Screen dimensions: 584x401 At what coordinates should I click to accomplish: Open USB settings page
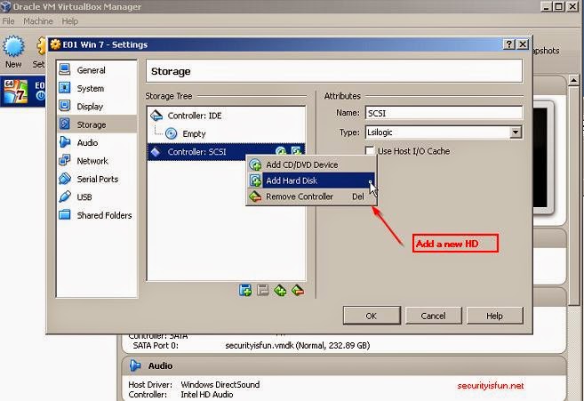[x=97, y=196]
